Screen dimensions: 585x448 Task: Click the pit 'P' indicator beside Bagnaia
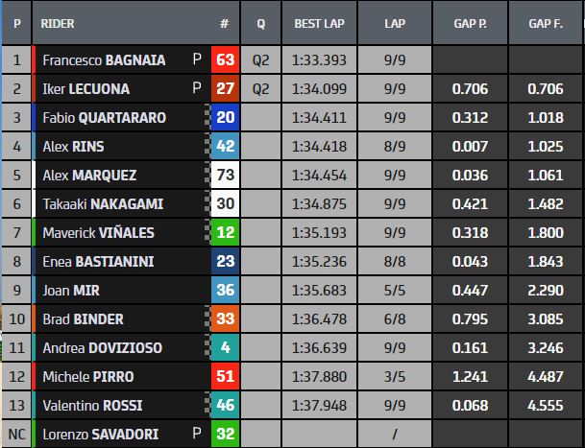(x=197, y=59)
